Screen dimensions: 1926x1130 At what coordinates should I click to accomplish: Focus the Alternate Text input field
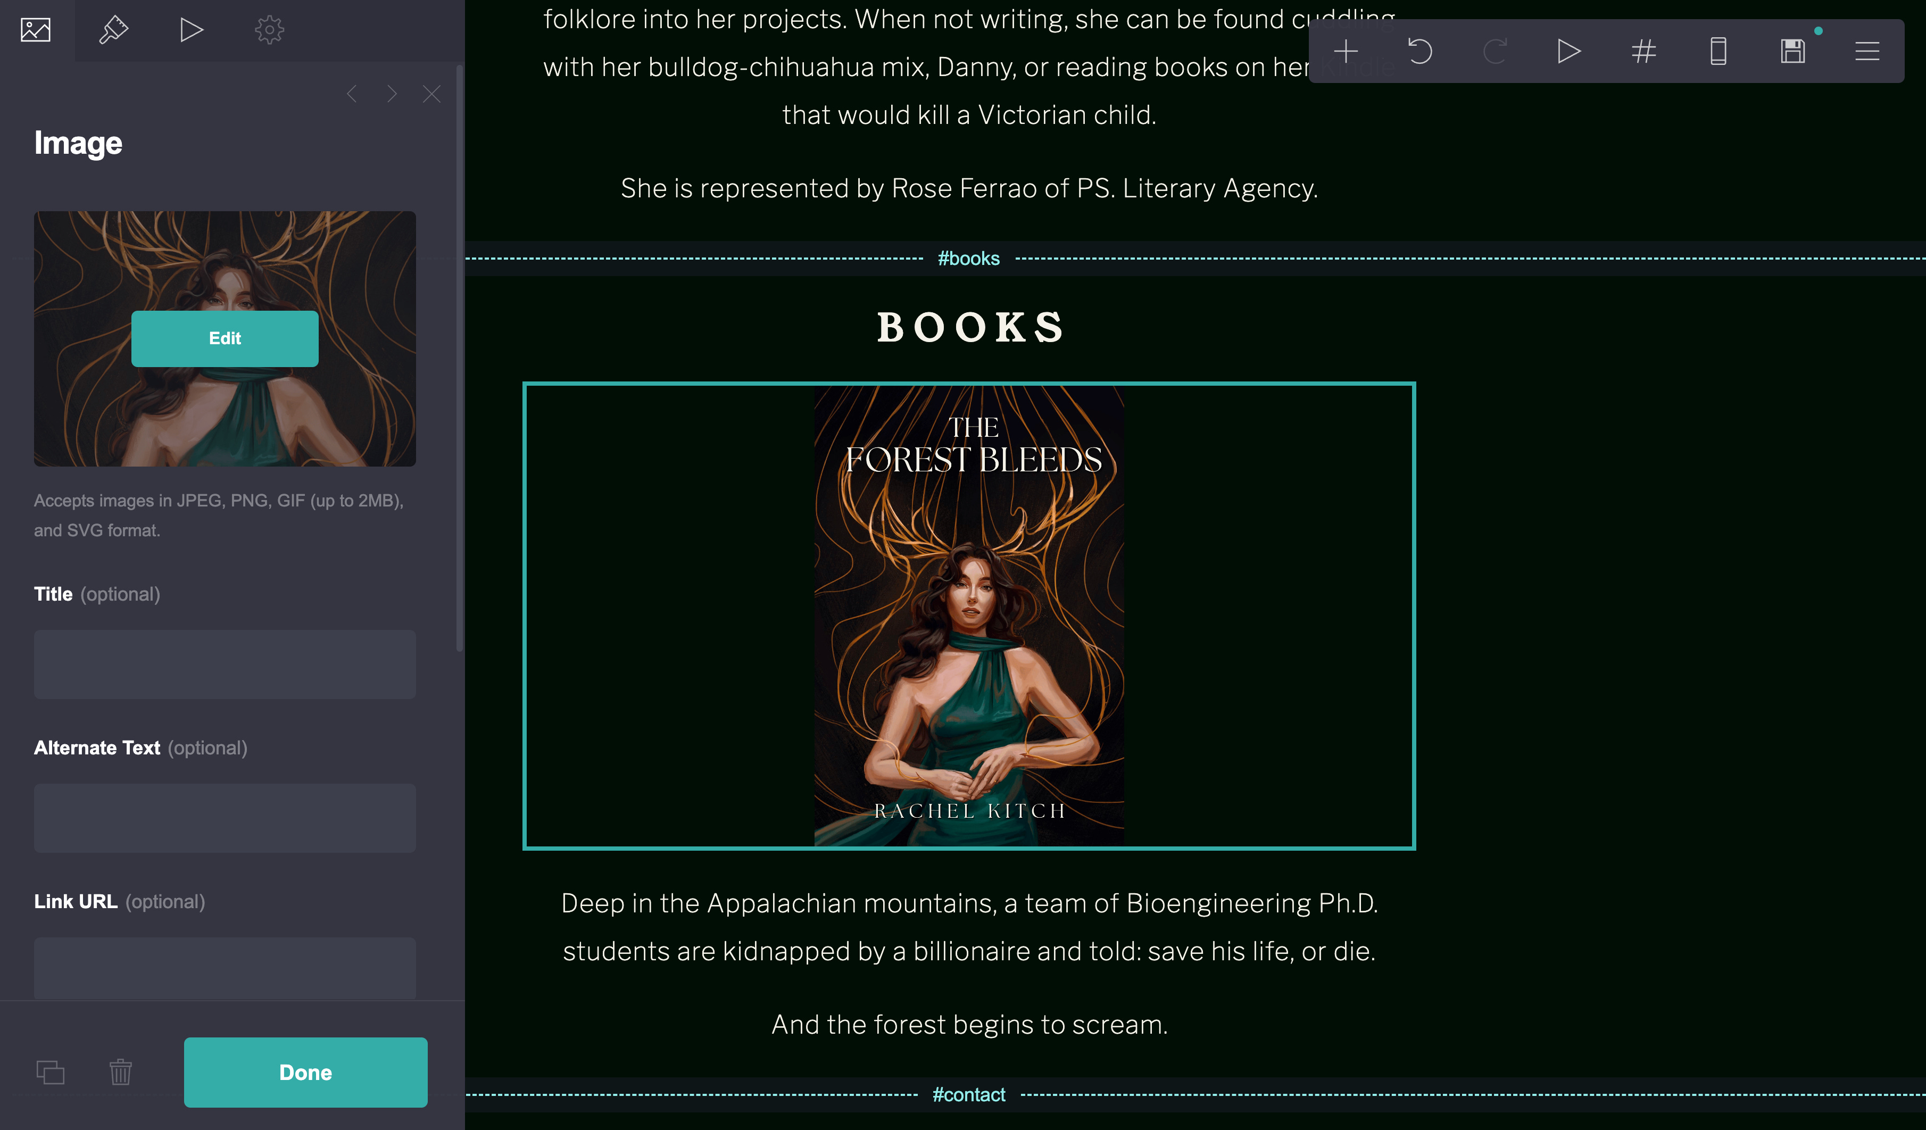click(x=225, y=818)
